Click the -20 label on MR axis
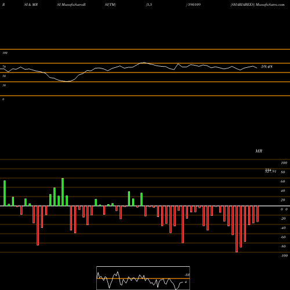Image resolution: width=290 pixels, height=290 pixels. (283, 219)
